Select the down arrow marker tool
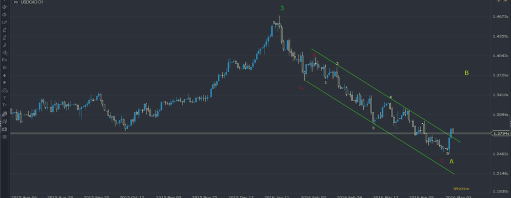Viewport: 511px width, 198px height. [x=4, y=82]
